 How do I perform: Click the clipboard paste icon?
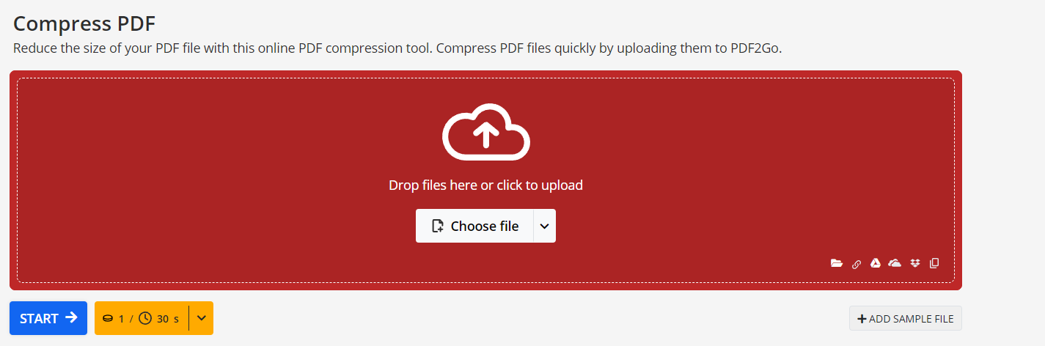tap(934, 263)
